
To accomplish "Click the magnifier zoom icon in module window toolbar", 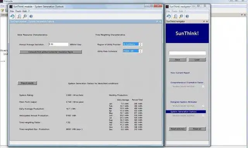I will [x=25, y=16].
